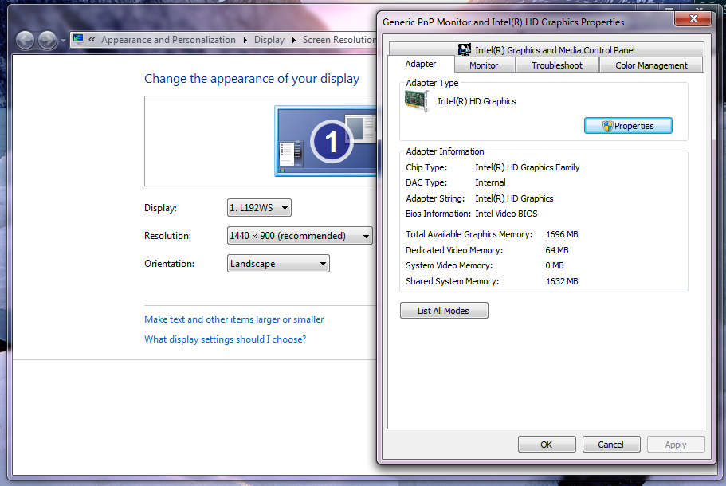The image size is (726, 486).
Task: Click the '1696 MB' total graphics memory value
Action: coord(562,235)
